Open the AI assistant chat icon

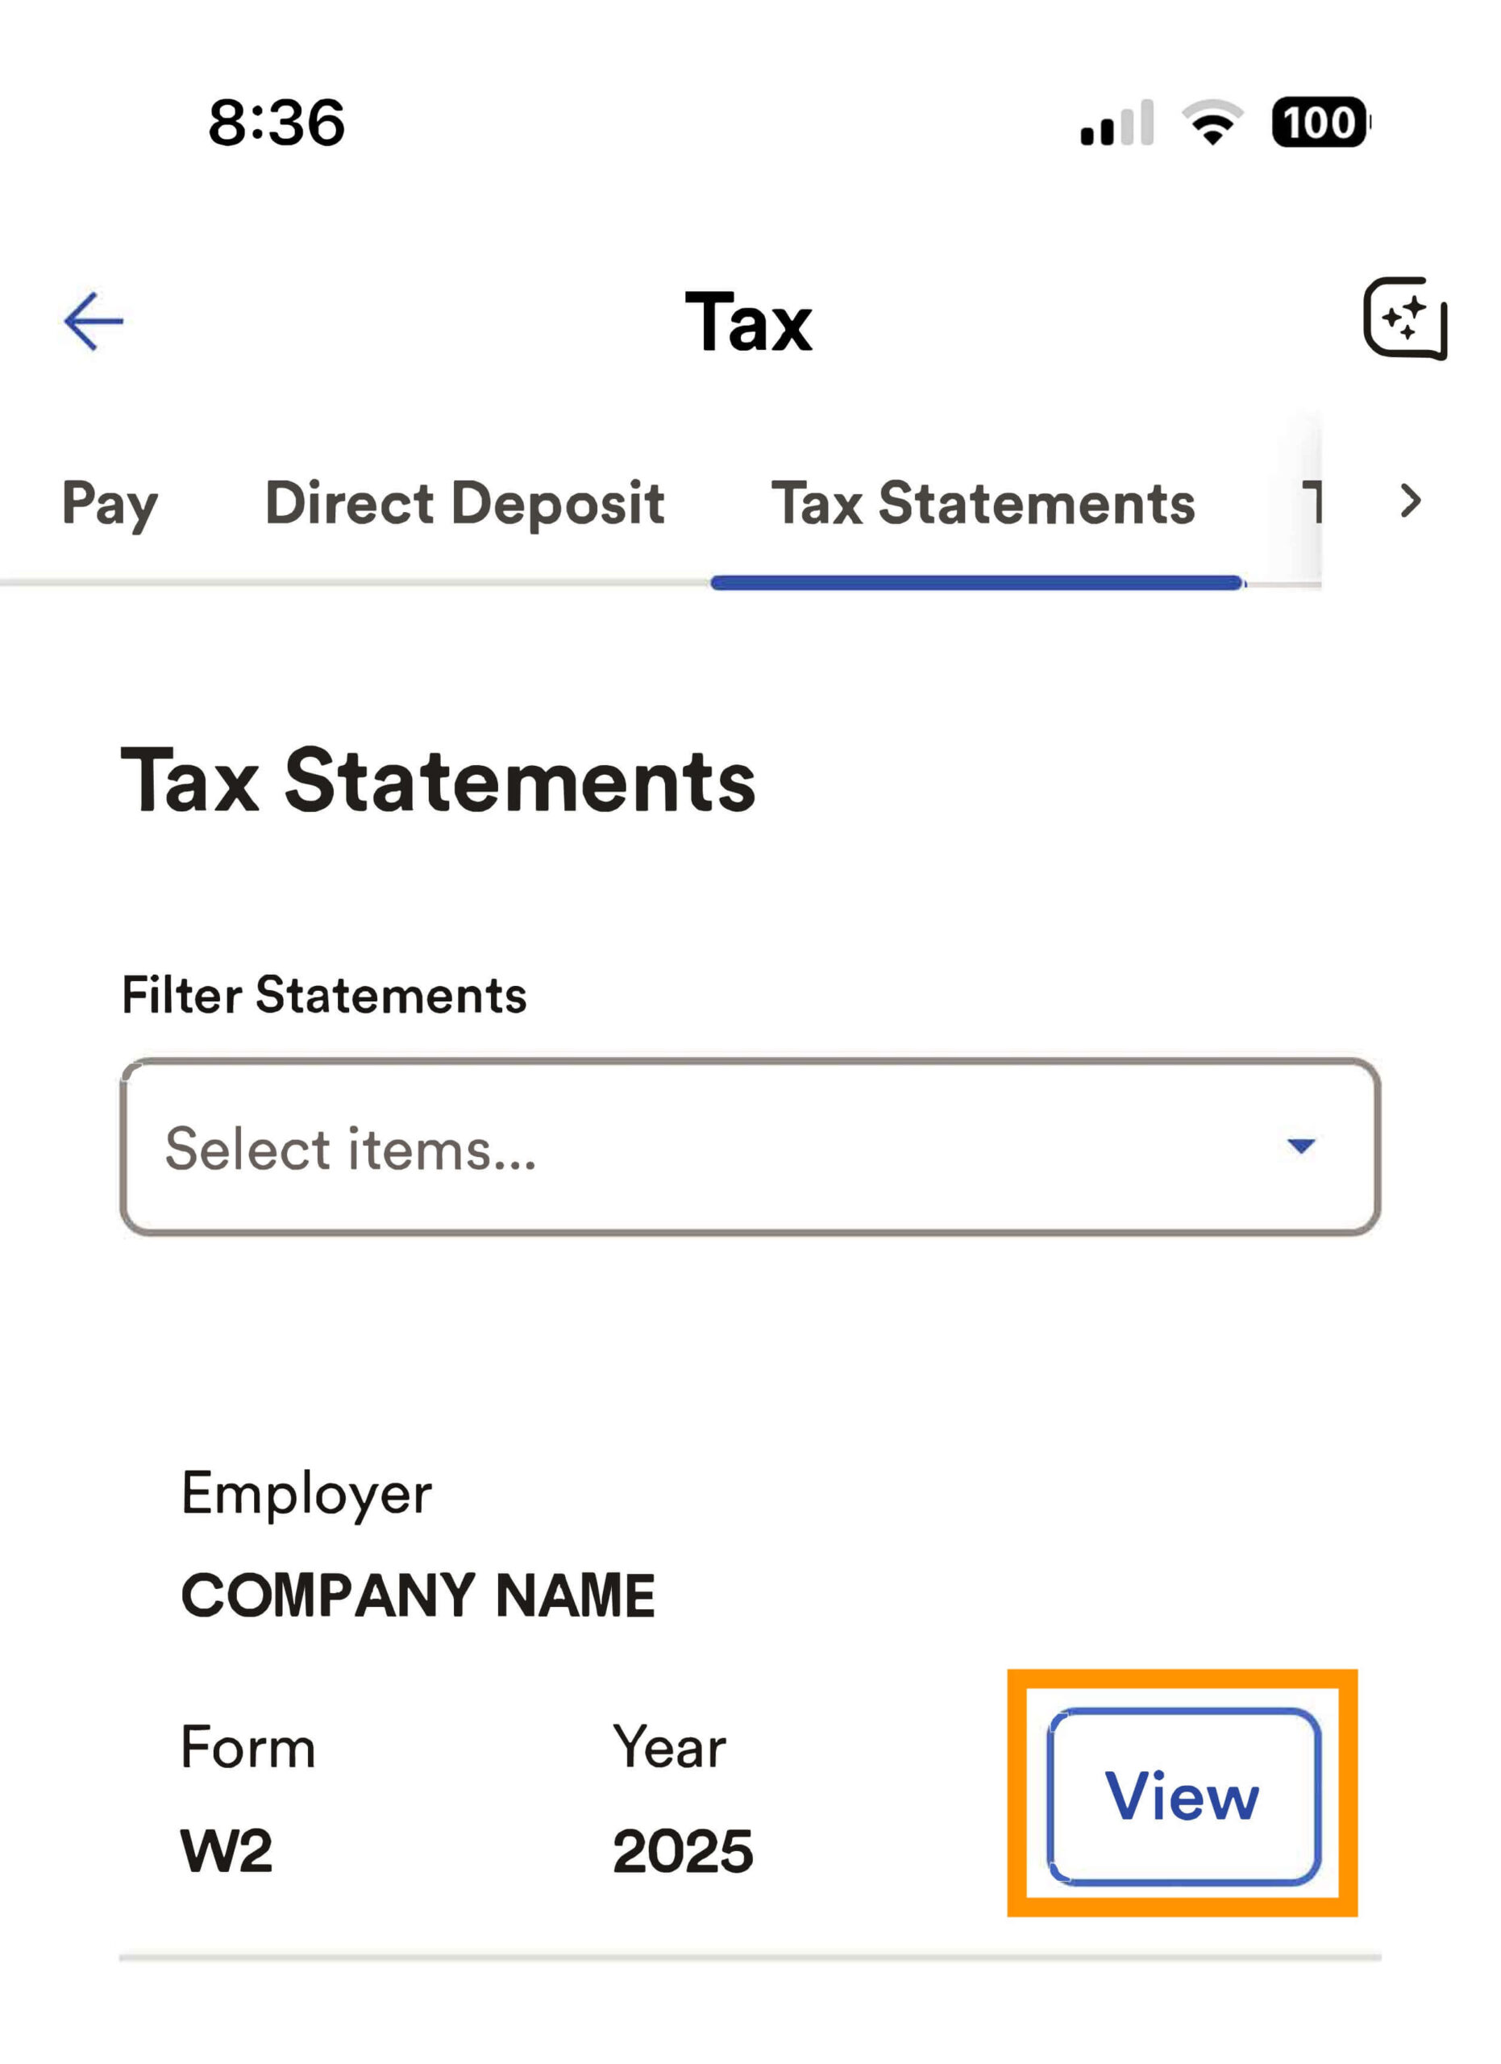[x=1404, y=318]
